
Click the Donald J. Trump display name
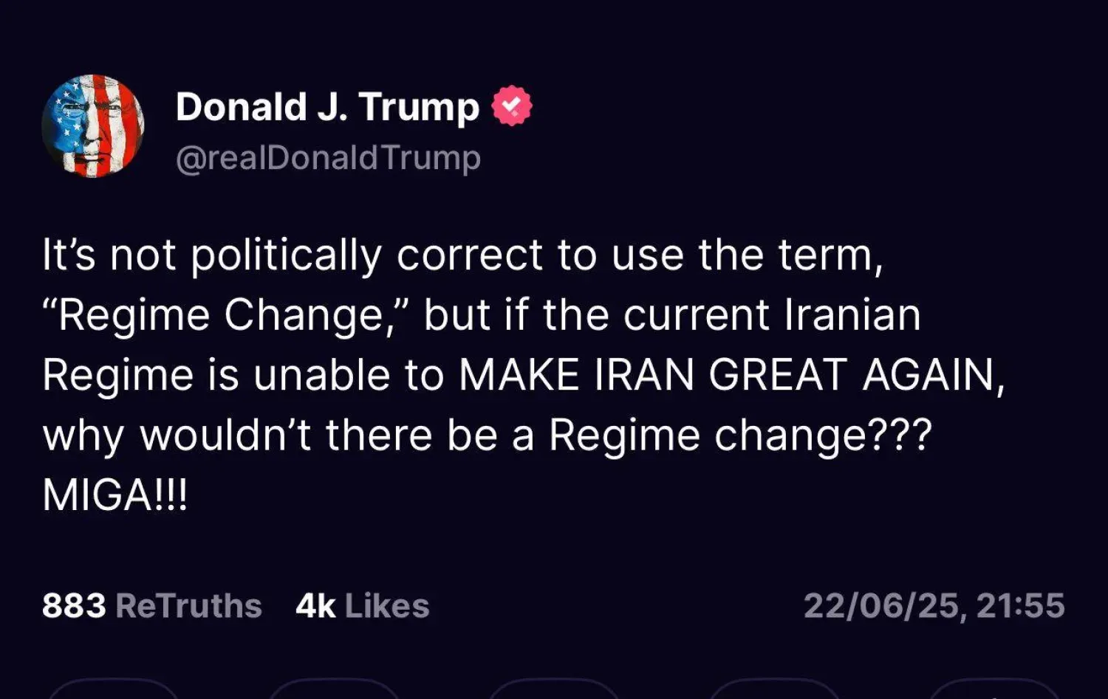(x=327, y=107)
